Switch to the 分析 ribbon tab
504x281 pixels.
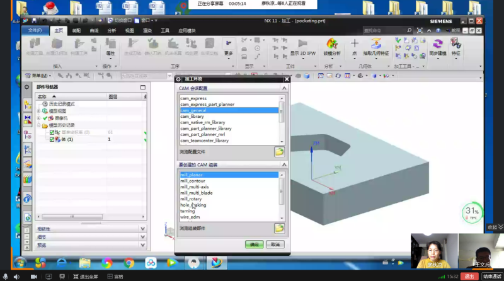pyautogui.click(x=112, y=30)
